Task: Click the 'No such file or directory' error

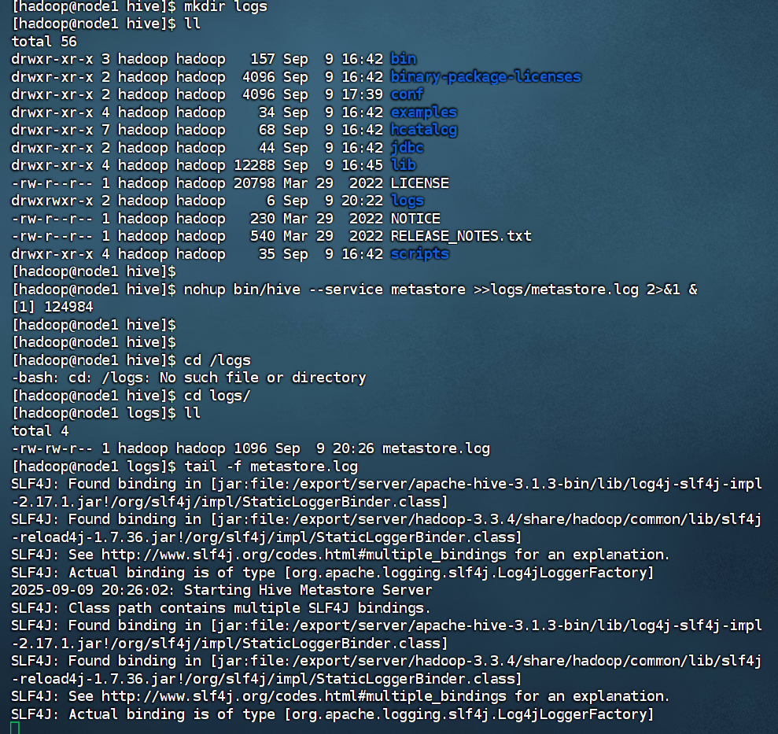Action: (x=263, y=378)
